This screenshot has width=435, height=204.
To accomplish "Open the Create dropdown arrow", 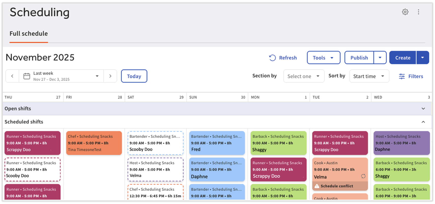I will (423, 58).
